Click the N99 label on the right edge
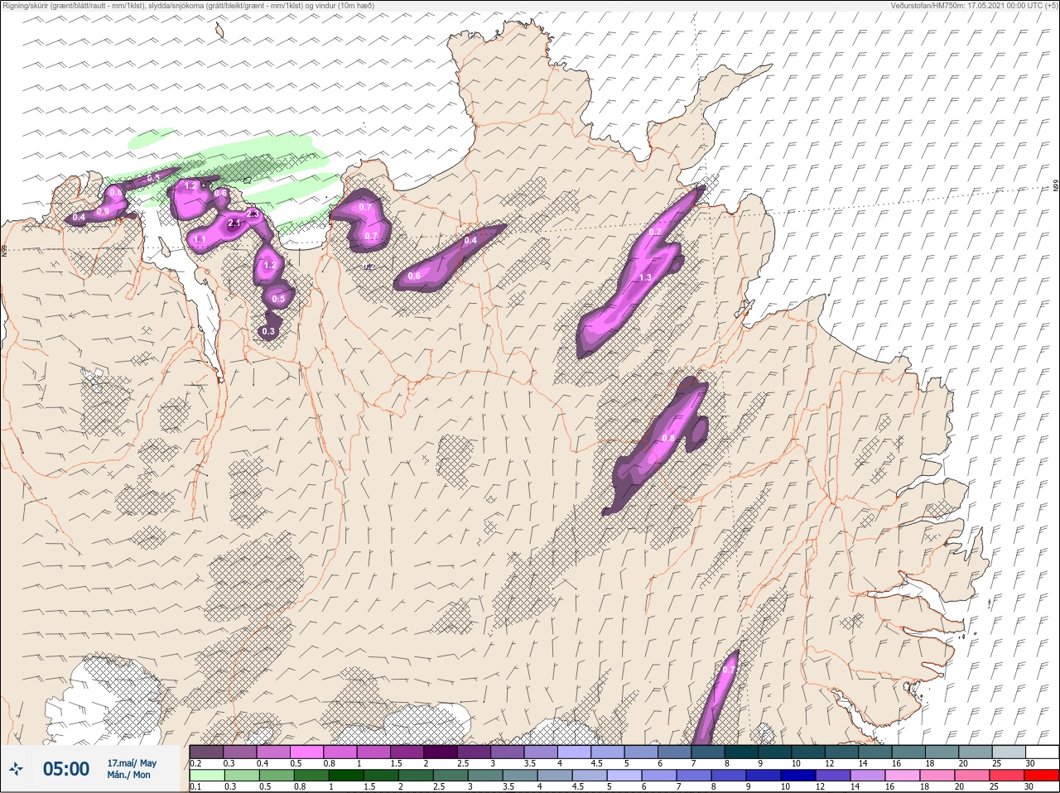 point(1056,186)
